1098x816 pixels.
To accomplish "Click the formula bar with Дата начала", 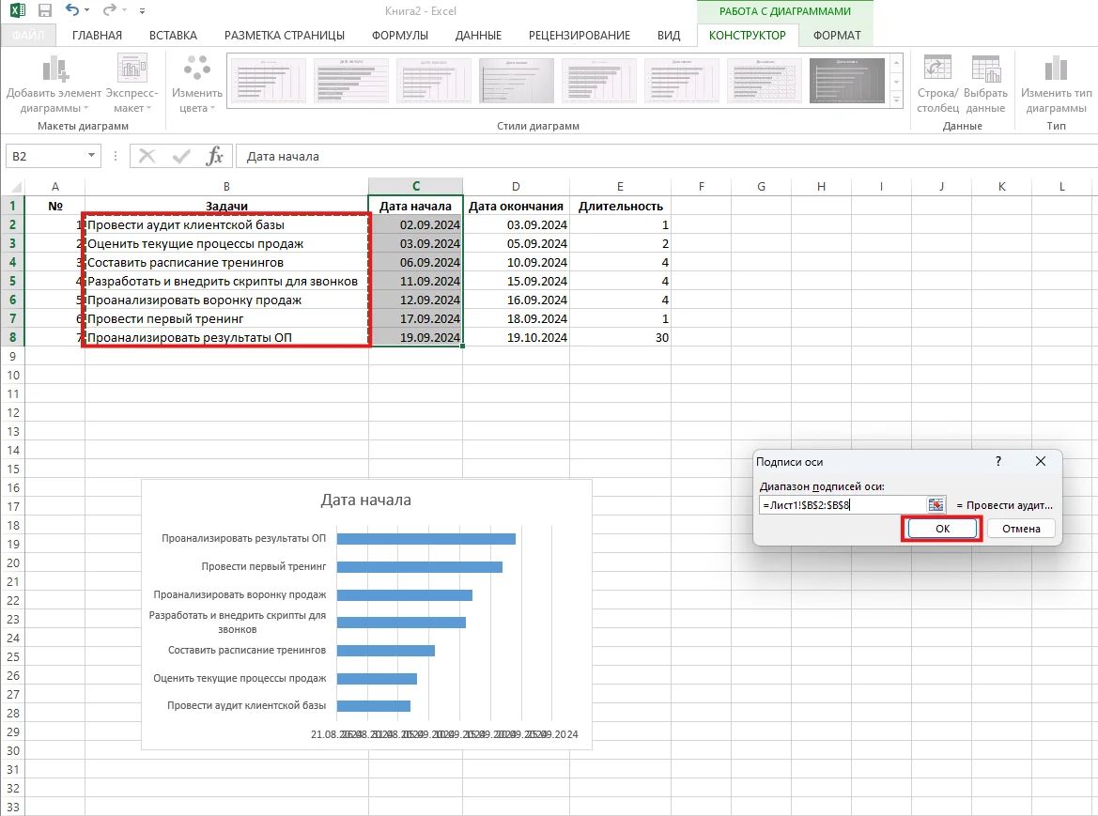I will [665, 156].
